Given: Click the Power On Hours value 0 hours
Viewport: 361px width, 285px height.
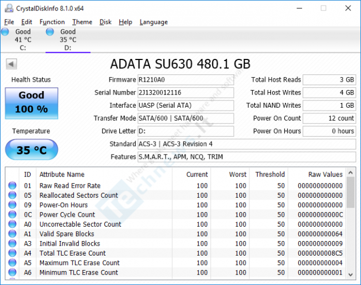Looking at the screenshot, I should (329, 131).
